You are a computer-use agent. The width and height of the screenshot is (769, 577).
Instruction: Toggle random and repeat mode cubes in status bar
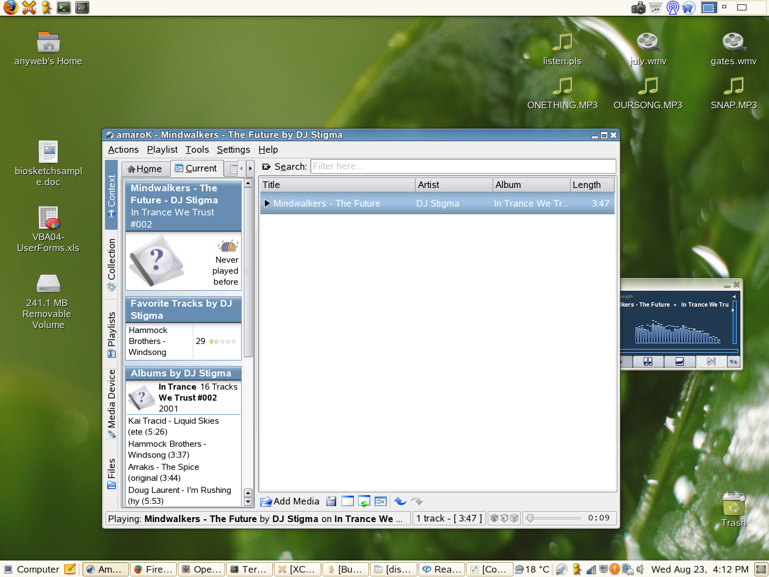click(504, 518)
